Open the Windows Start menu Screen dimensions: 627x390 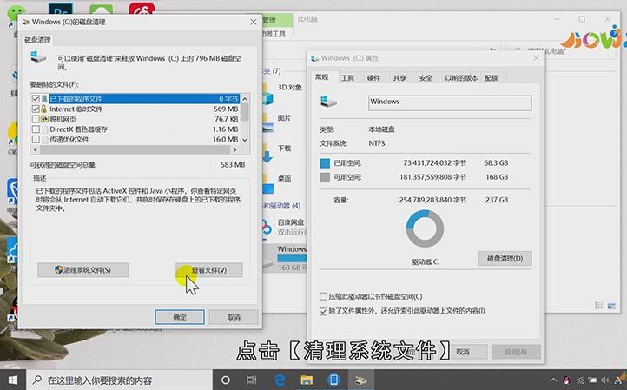pyautogui.click(x=13, y=380)
